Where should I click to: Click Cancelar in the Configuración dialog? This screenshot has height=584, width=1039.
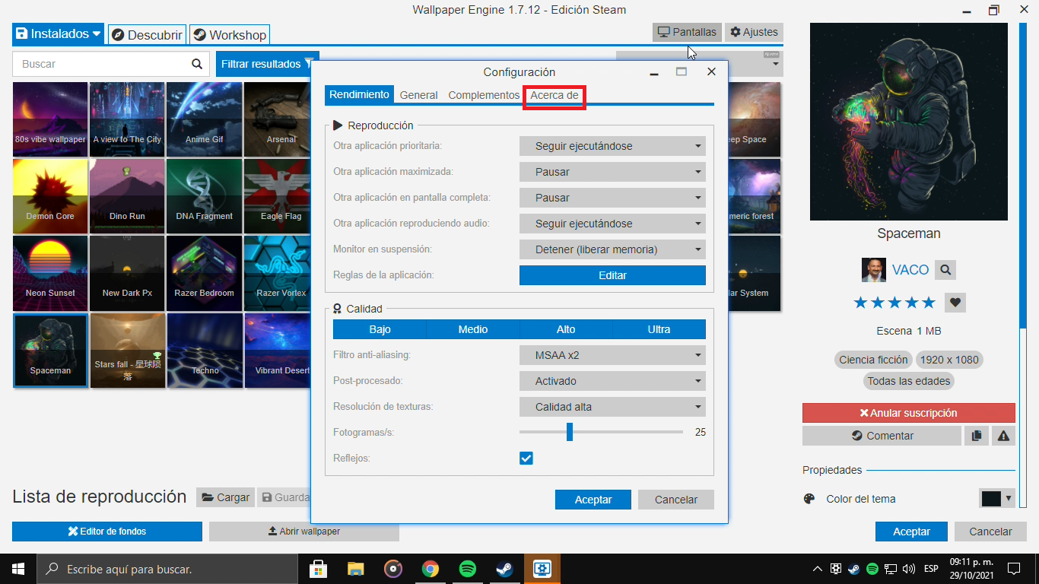tap(676, 500)
